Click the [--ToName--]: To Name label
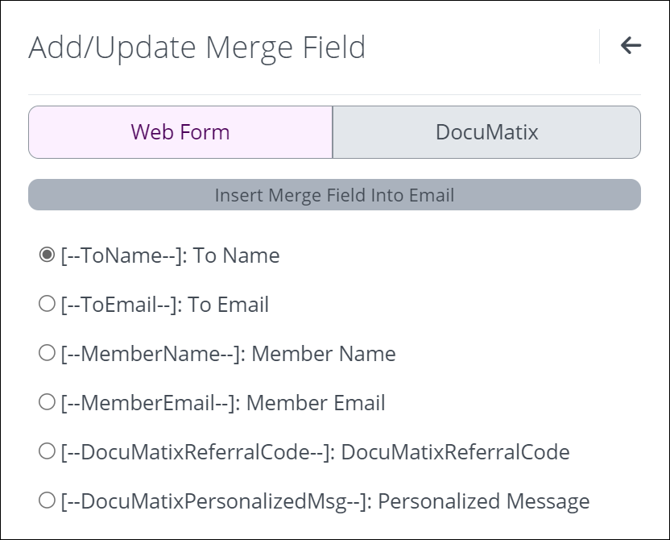Screen dimensions: 670x540 click(x=170, y=255)
